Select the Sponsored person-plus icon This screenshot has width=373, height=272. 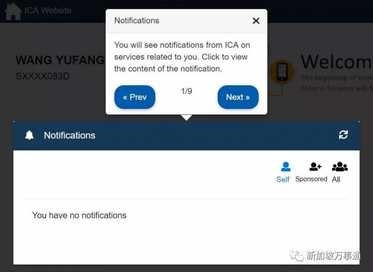[x=315, y=167]
